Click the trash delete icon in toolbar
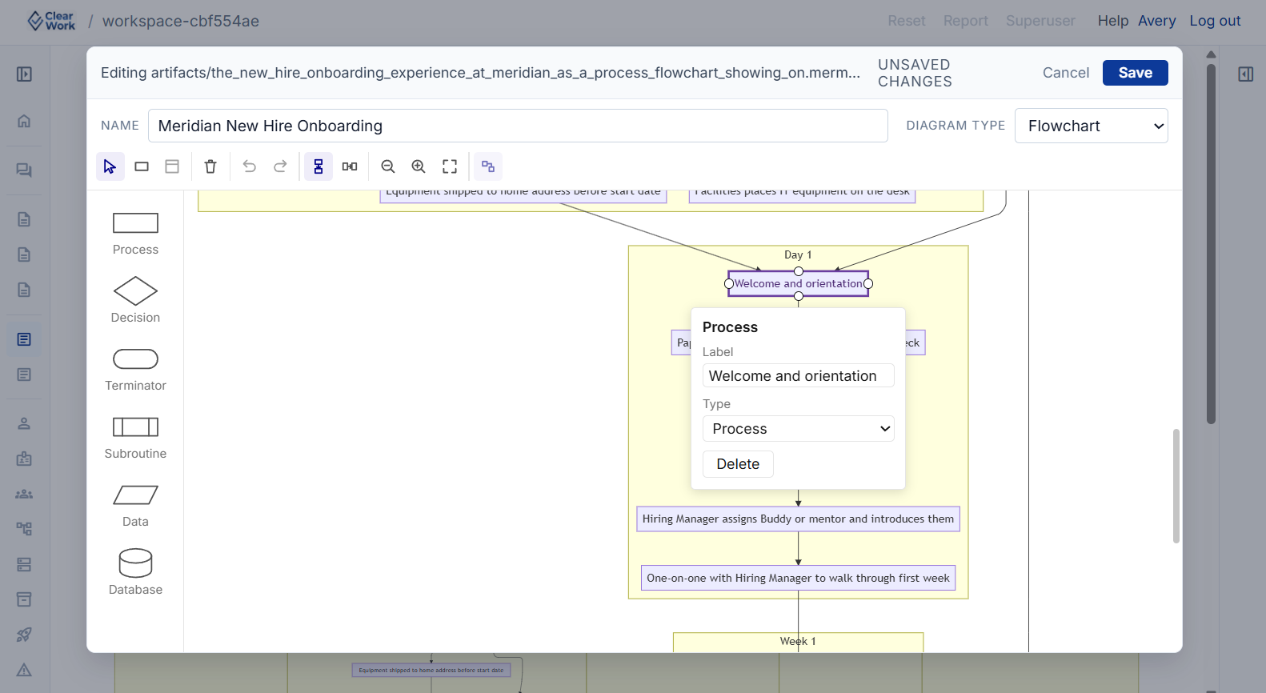This screenshot has height=693, width=1266. pos(210,166)
